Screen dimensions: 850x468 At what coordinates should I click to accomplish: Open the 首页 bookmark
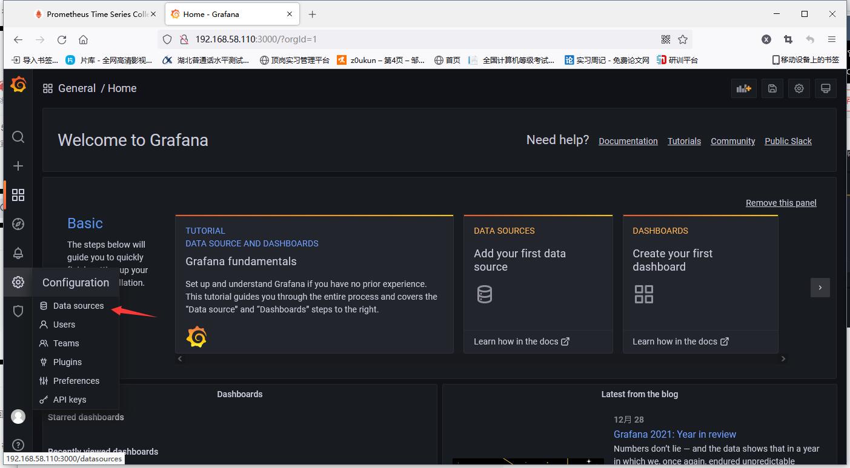(x=448, y=60)
